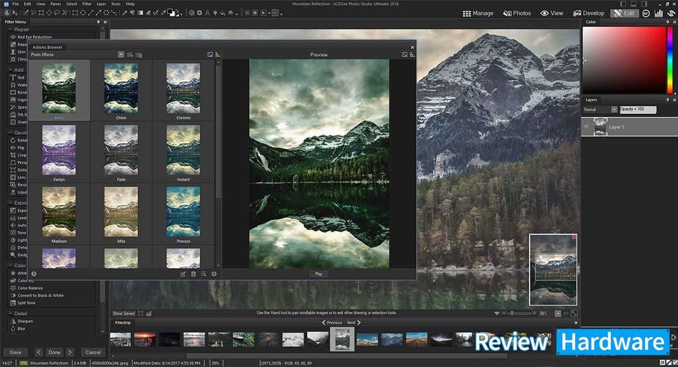Switch to Manage mode

coord(478,13)
